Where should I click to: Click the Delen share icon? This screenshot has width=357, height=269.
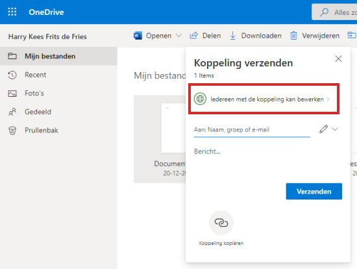[x=194, y=36]
